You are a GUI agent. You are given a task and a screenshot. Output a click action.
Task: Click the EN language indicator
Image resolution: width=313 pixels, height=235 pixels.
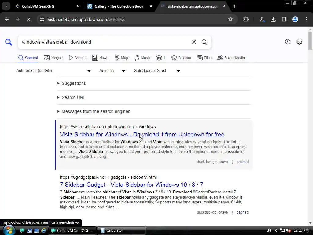tap(268, 230)
